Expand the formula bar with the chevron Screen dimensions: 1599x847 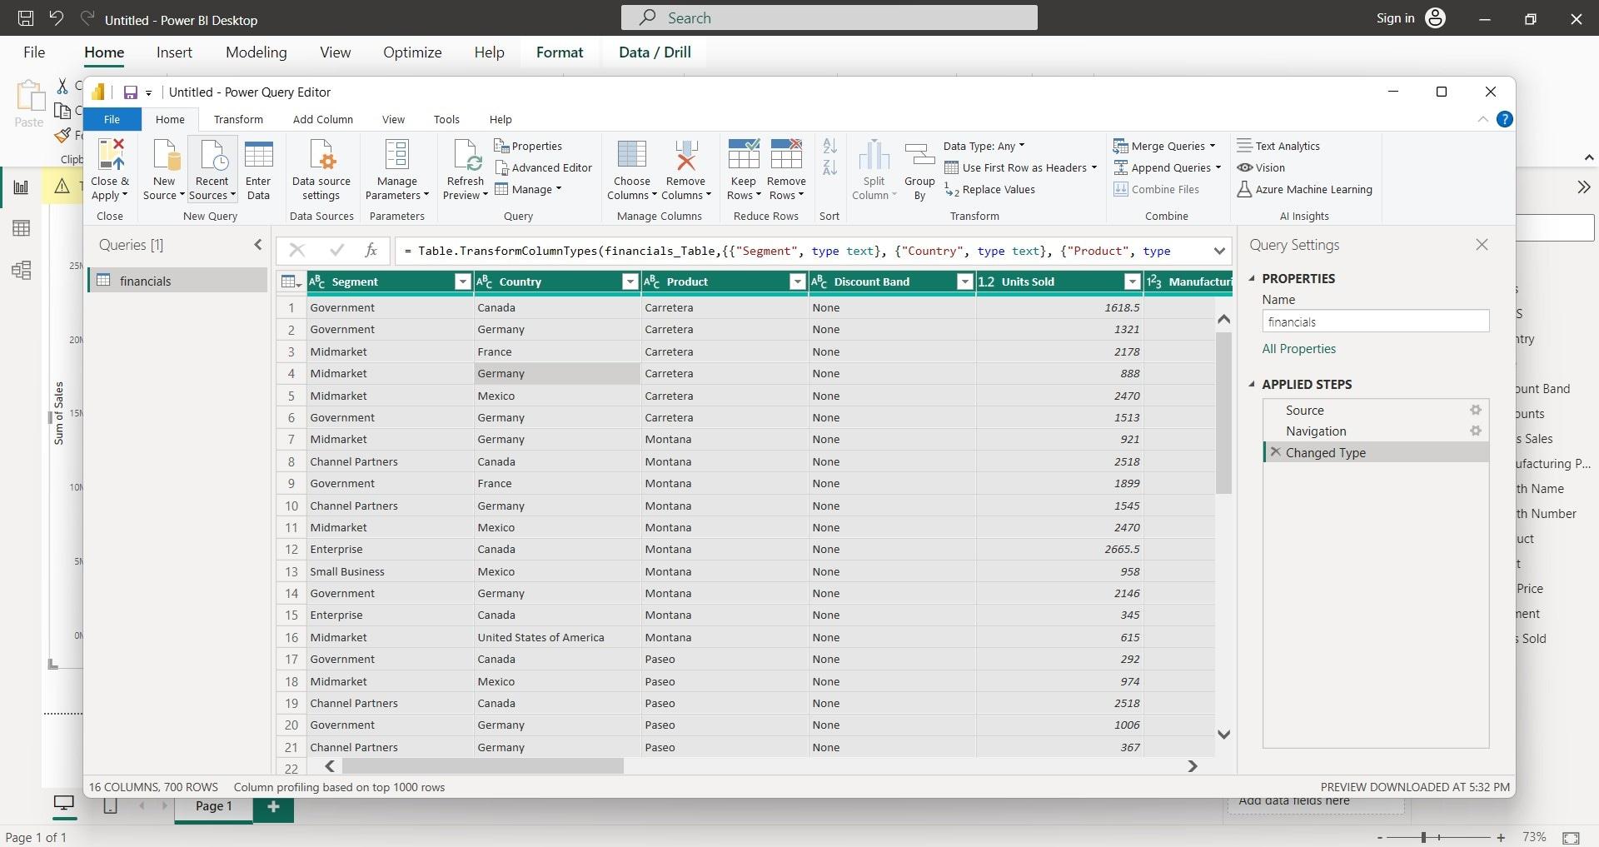pyautogui.click(x=1219, y=251)
